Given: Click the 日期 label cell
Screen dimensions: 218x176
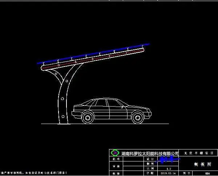Looking at the screenshot, I should pyautogui.click(x=150, y=173).
